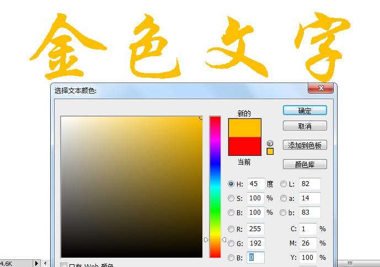Click the 4.6K value in status bar
This screenshot has height=267, width=380.
pyautogui.click(x=7, y=264)
